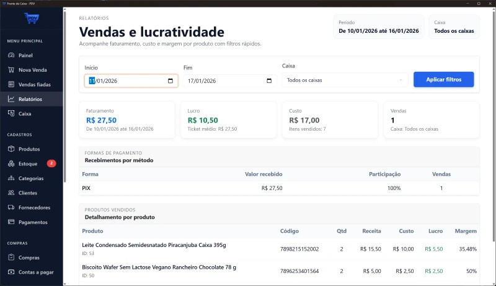Click the Nova Venda cart icon
Screen dimensions: 496x286
pyautogui.click(x=11, y=70)
